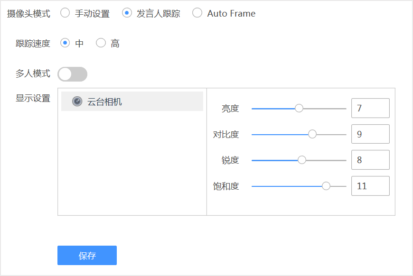Focus the 饱和度 value field showing 11

[370, 186]
